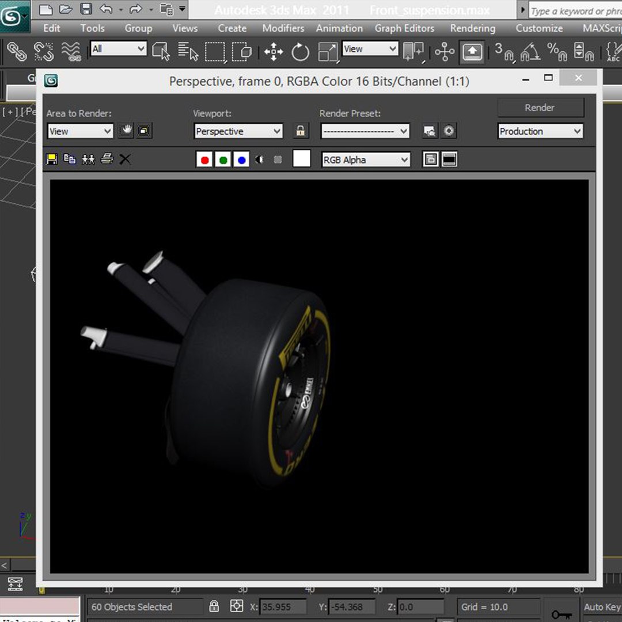Open the Group menu
622x622 pixels.
tap(138, 28)
